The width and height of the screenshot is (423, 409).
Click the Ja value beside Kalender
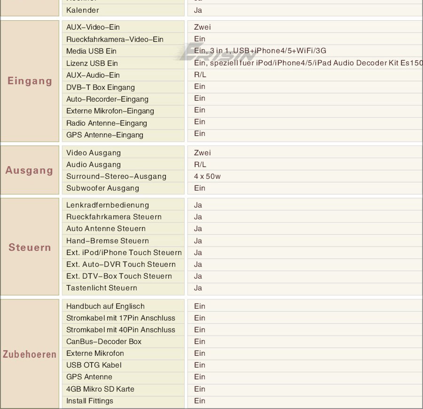pos(198,10)
